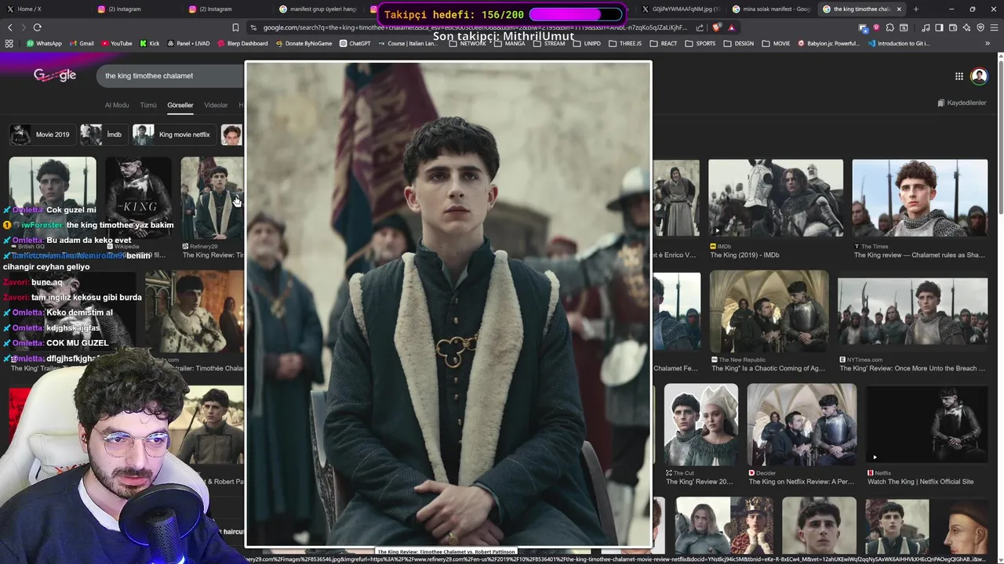The height and width of the screenshot is (564, 1004).
Task: Open Blerp Dashboard bookmark
Action: point(242,43)
